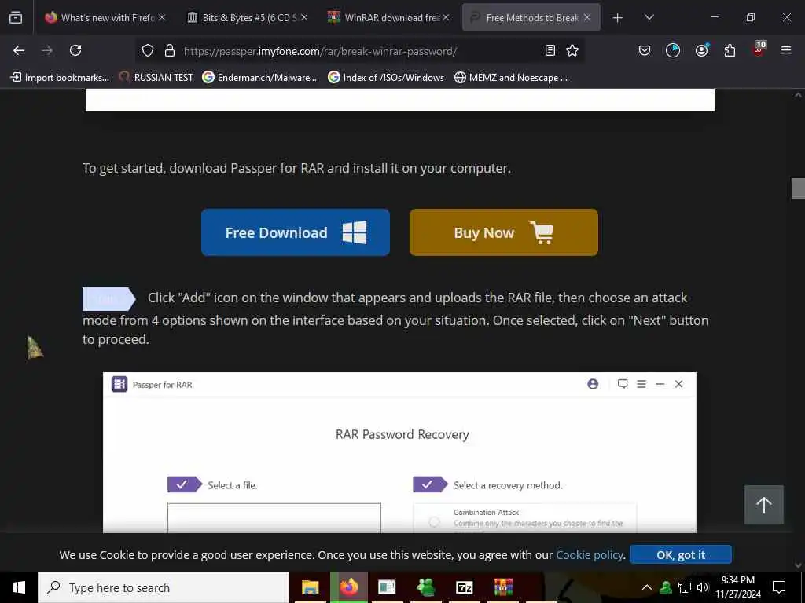Image resolution: width=805 pixels, height=603 pixels.
Task: Click the Type here to search box
Action: [x=164, y=587]
